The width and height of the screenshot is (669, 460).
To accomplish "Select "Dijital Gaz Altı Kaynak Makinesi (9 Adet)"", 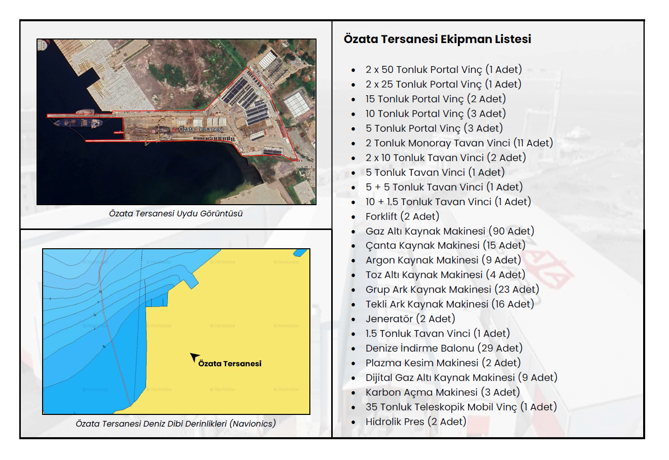I will 462,377.
